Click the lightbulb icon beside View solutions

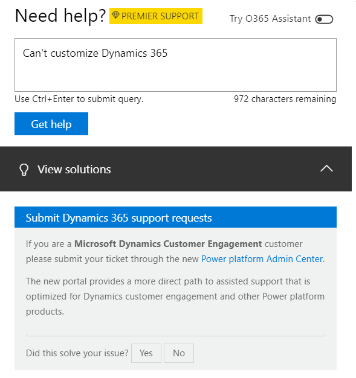click(x=24, y=170)
